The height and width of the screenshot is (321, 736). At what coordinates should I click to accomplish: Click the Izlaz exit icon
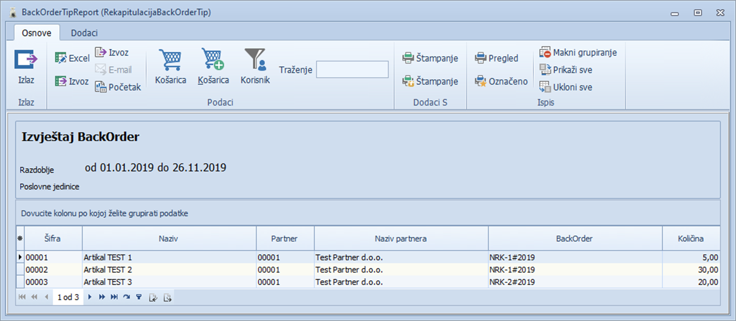pos(26,60)
